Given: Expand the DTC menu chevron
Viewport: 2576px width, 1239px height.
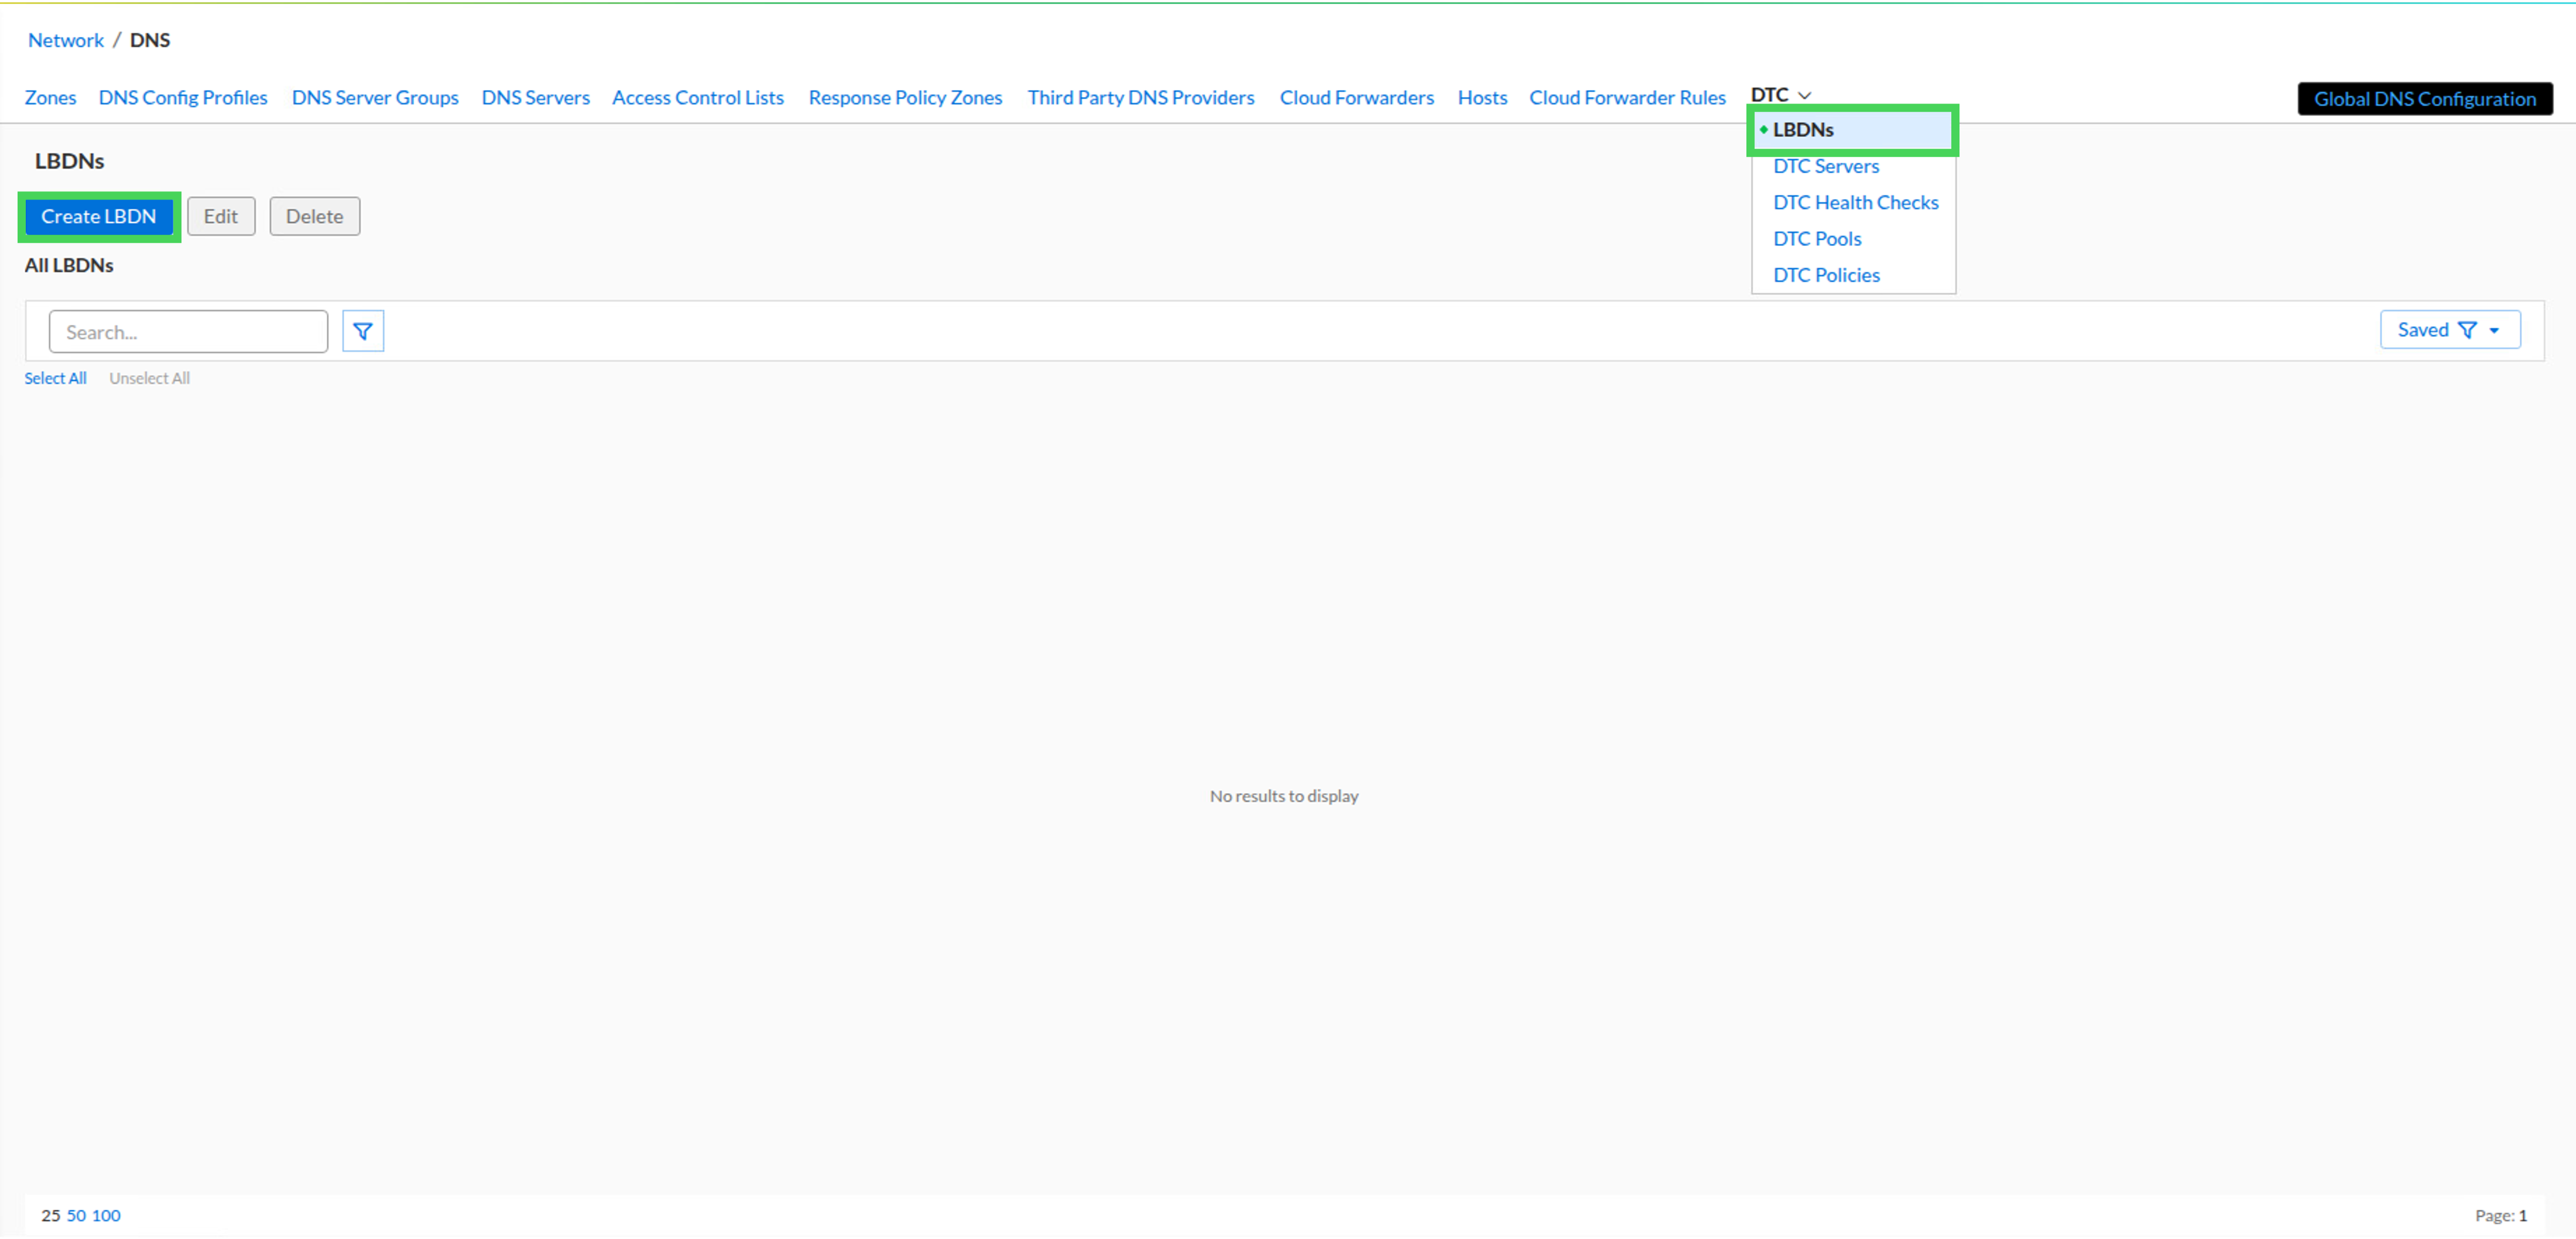Looking at the screenshot, I should (1804, 95).
